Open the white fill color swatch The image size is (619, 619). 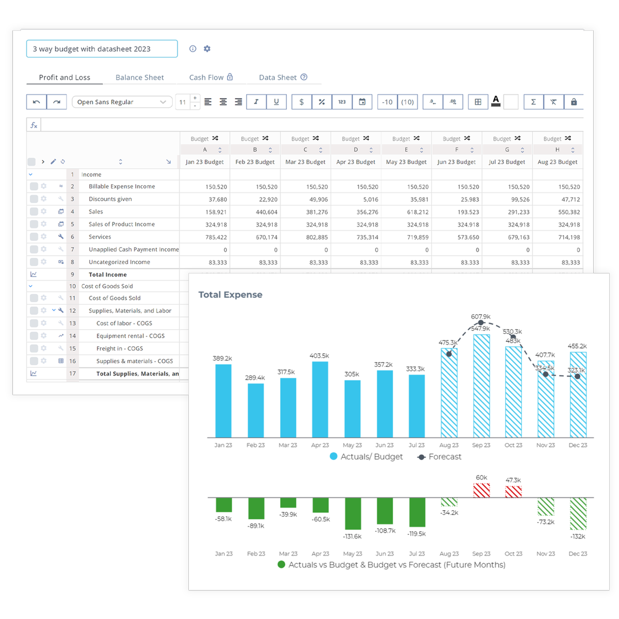pos(511,102)
